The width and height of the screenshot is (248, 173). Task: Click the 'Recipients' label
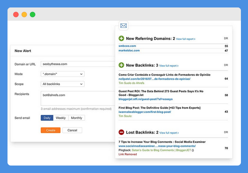coord(22,94)
